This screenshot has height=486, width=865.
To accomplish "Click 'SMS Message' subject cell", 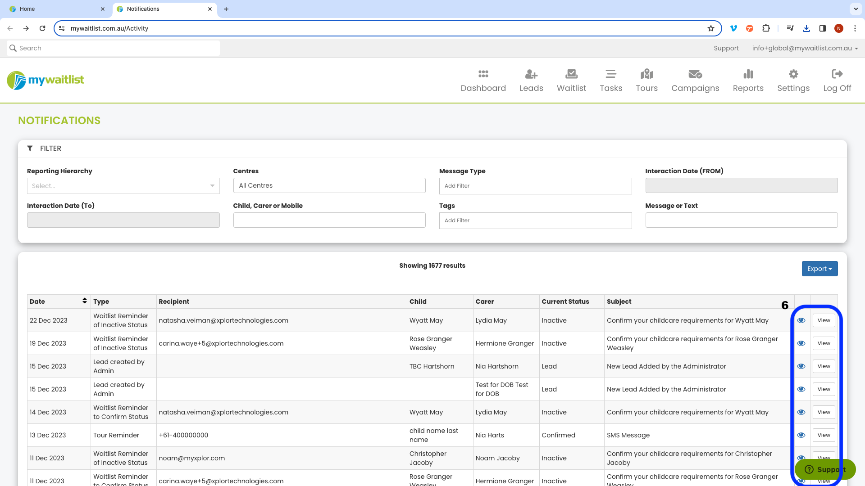I will pos(699,435).
